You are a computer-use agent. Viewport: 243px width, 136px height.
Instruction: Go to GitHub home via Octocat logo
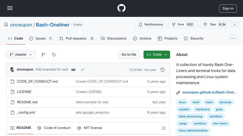[121, 8]
